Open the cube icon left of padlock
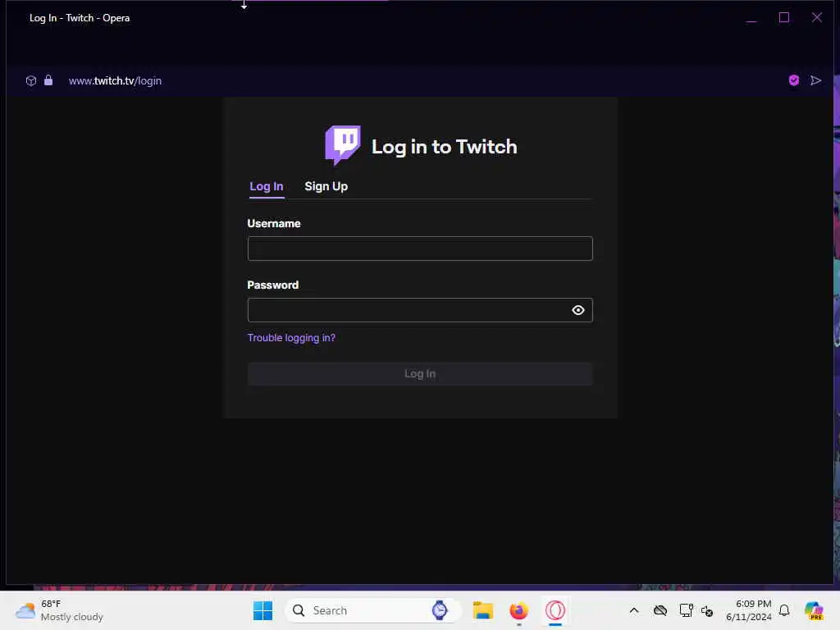The height and width of the screenshot is (630, 840). coord(31,81)
